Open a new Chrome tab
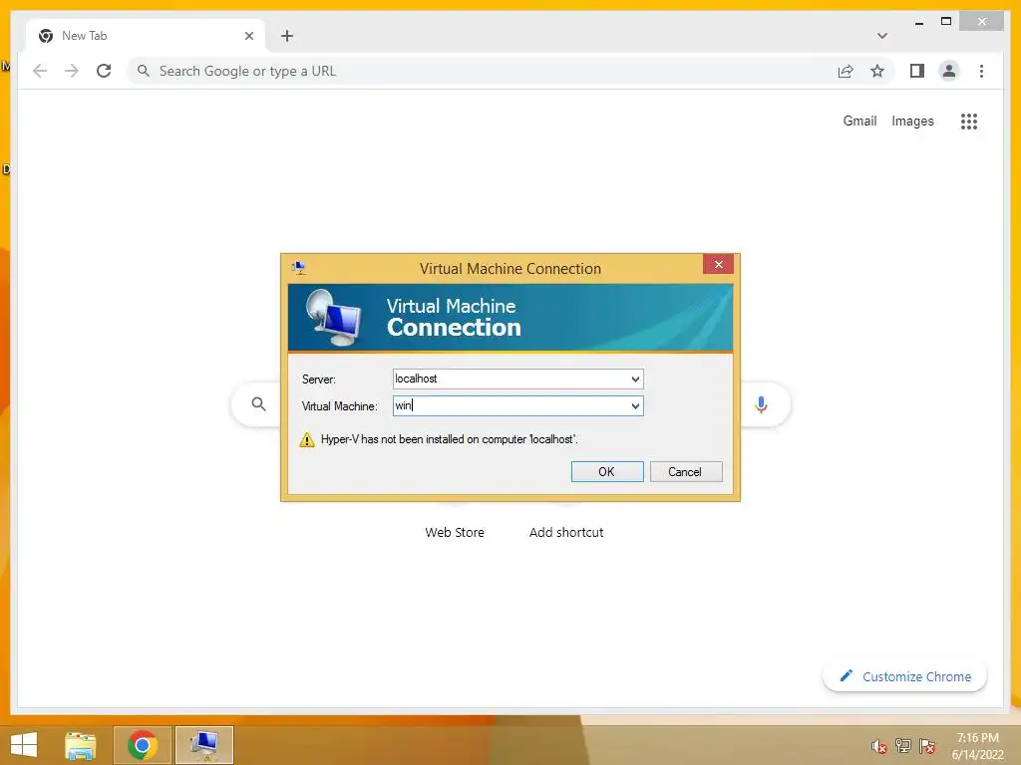1021x765 pixels. (287, 36)
